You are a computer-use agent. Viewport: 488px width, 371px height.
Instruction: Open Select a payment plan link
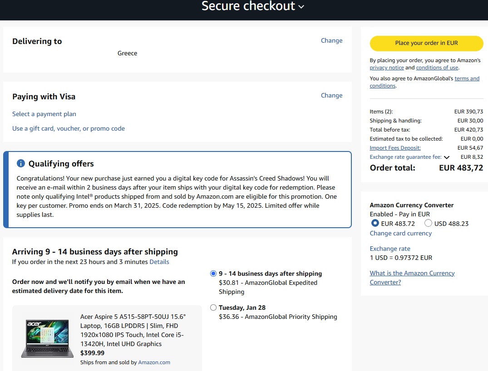pos(44,114)
